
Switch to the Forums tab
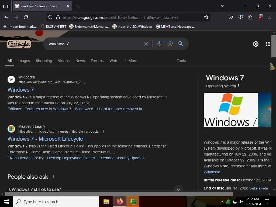97,61
